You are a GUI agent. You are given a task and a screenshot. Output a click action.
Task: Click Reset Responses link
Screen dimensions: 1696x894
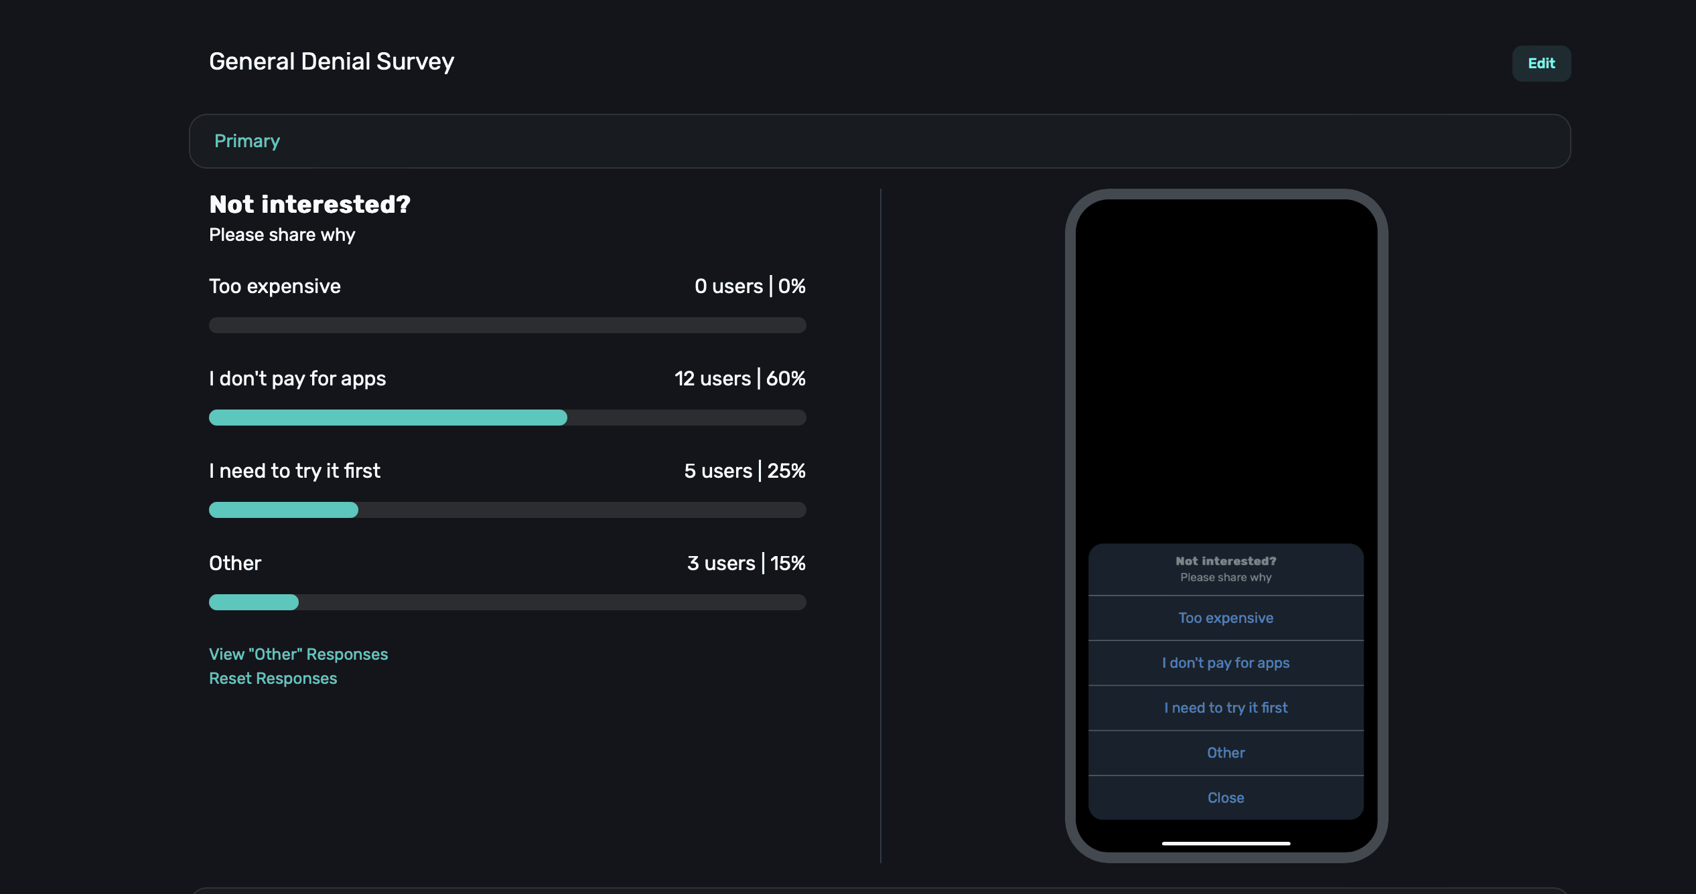point(273,678)
